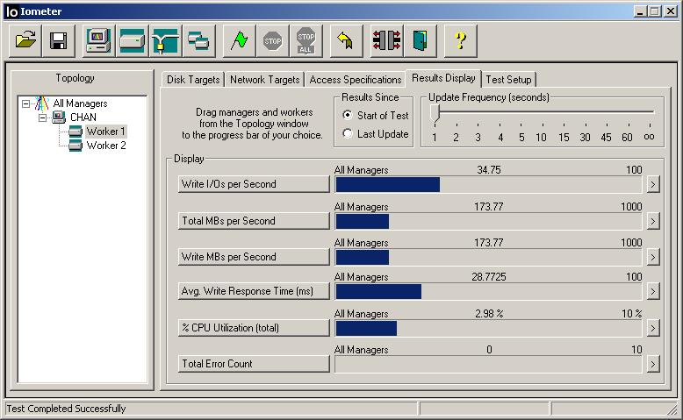The height and width of the screenshot is (420, 683).
Task: Click the CHAN computer icon
Action: point(58,117)
